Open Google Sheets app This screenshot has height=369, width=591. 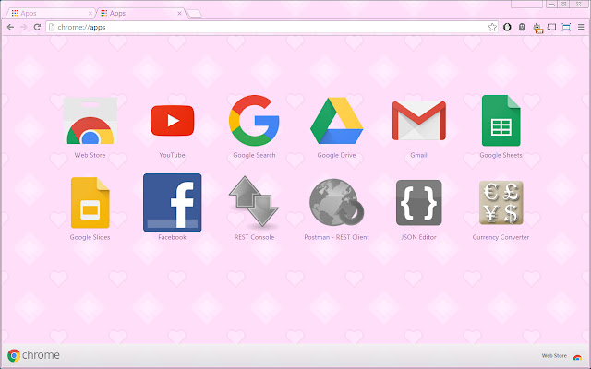(x=501, y=121)
